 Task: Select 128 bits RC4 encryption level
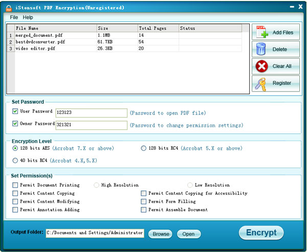click(144, 148)
